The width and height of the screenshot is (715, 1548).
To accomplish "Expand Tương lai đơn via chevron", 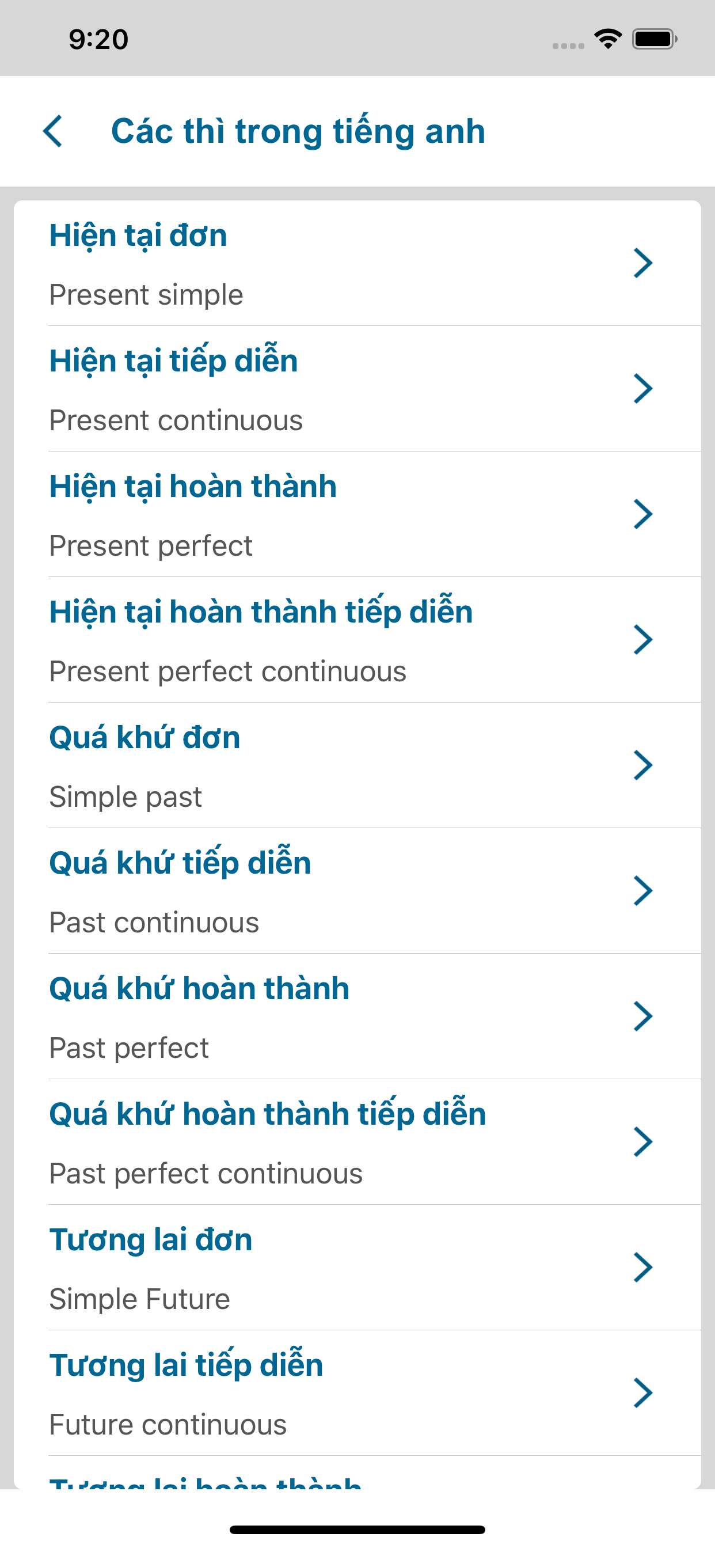I will 643,1268.
